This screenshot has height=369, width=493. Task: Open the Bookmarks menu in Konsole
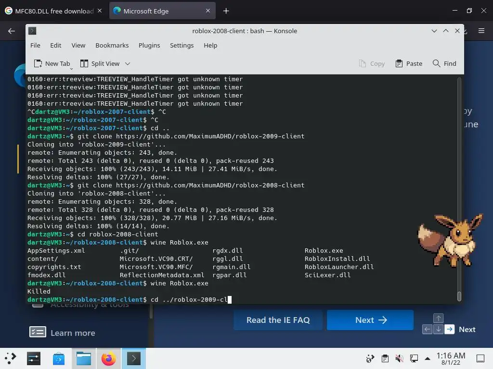[112, 46]
